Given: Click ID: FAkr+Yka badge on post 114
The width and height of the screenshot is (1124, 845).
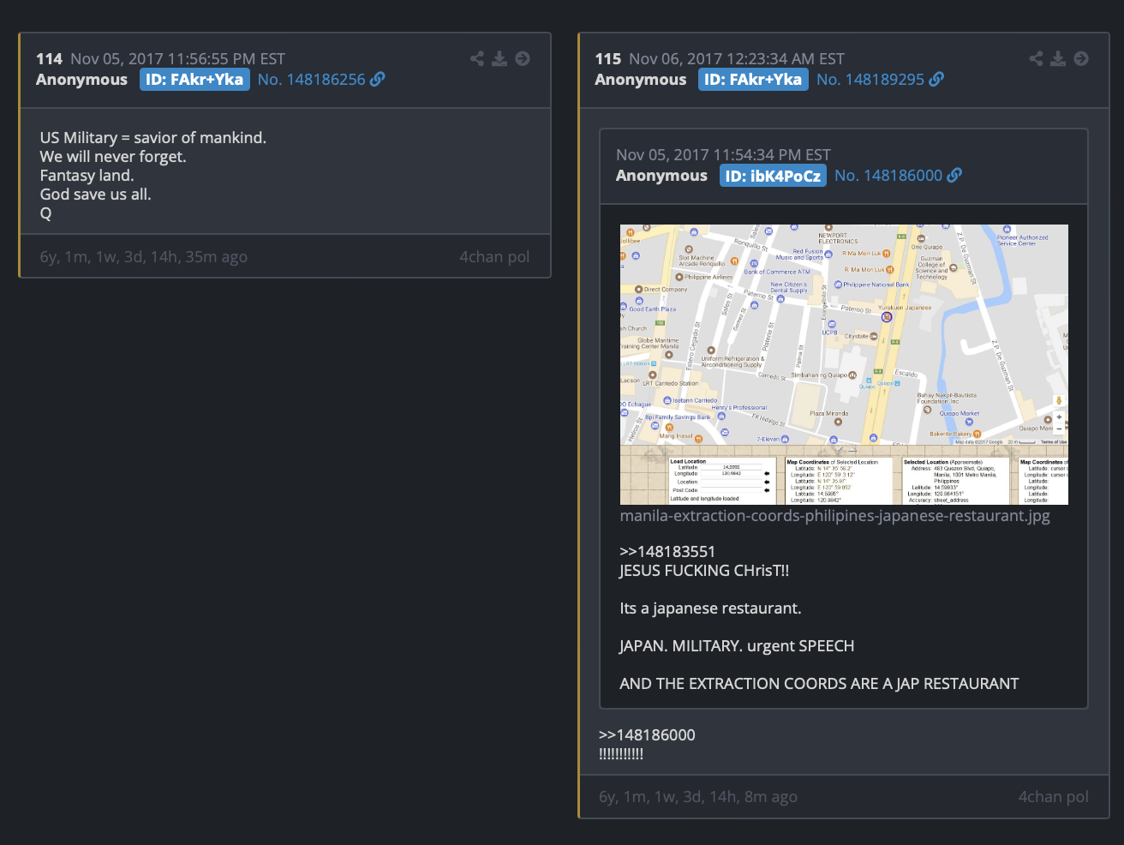Looking at the screenshot, I should pyautogui.click(x=194, y=80).
